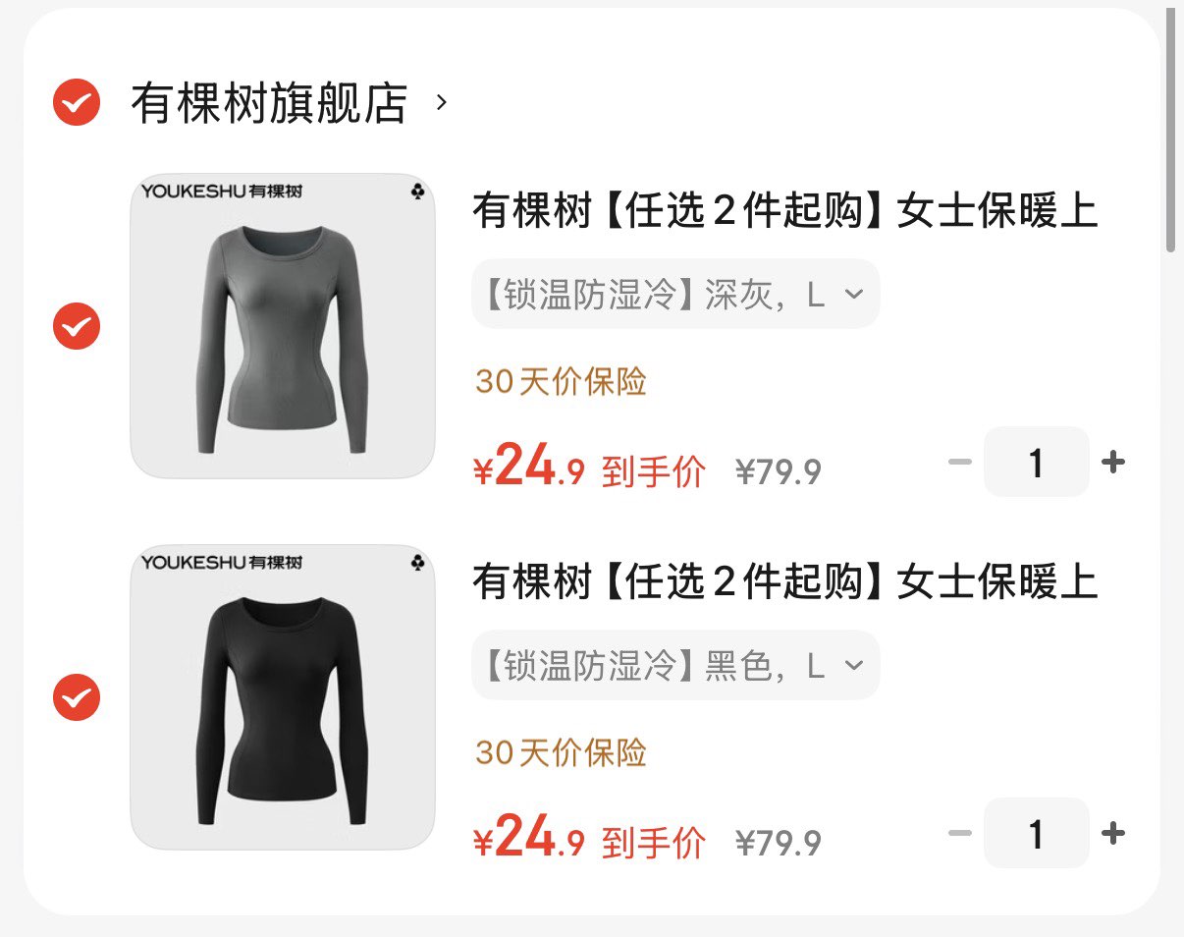Deselect the 黑色 thermal top item checkbox

(x=77, y=697)
